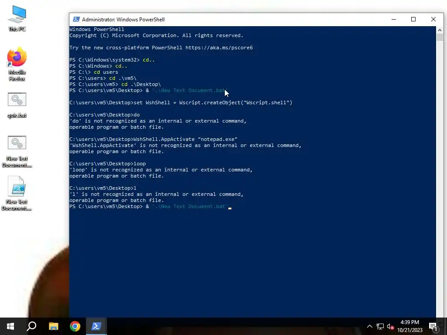Launch Google Chrome from the taskbar
Image resolution: width=447 pixels, height=335 pixels.
click(75, 326)
